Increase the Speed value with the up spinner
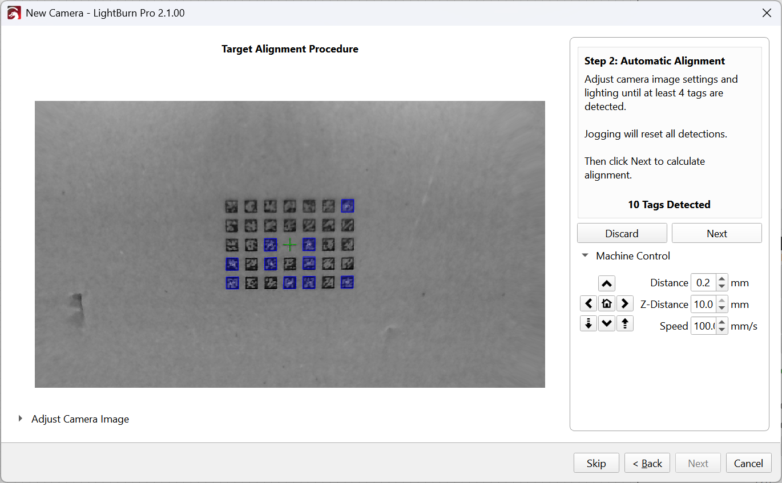This screenshot has width=782, height=483. (722, 323)
